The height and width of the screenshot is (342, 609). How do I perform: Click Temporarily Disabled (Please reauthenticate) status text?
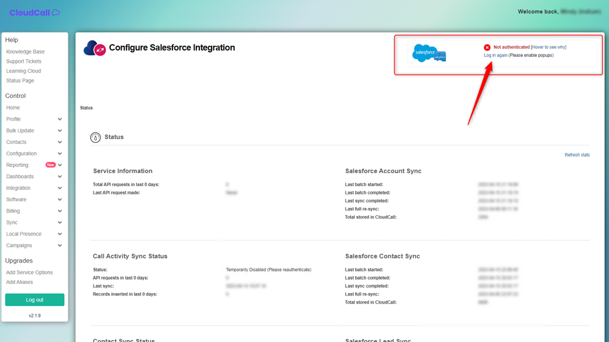268,270
